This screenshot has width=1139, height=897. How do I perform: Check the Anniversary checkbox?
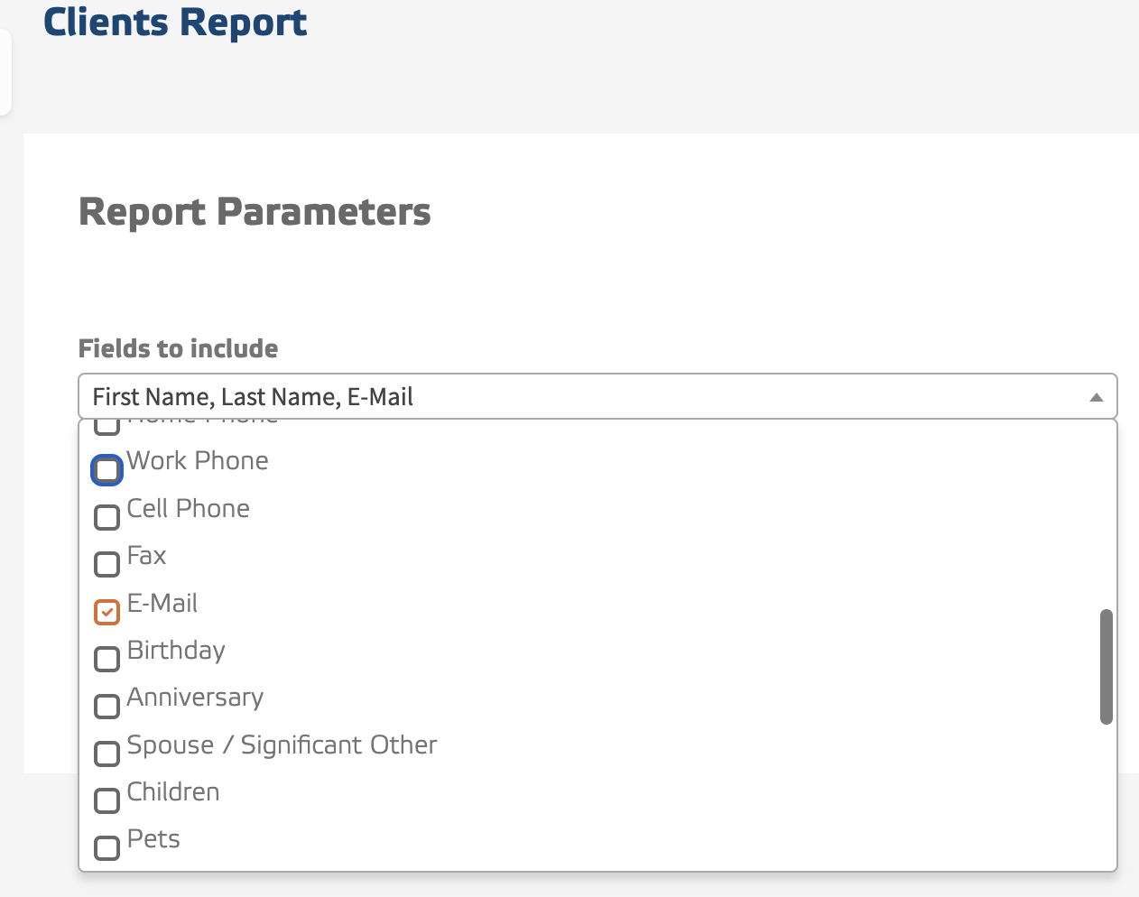click(x=106, y=707)
